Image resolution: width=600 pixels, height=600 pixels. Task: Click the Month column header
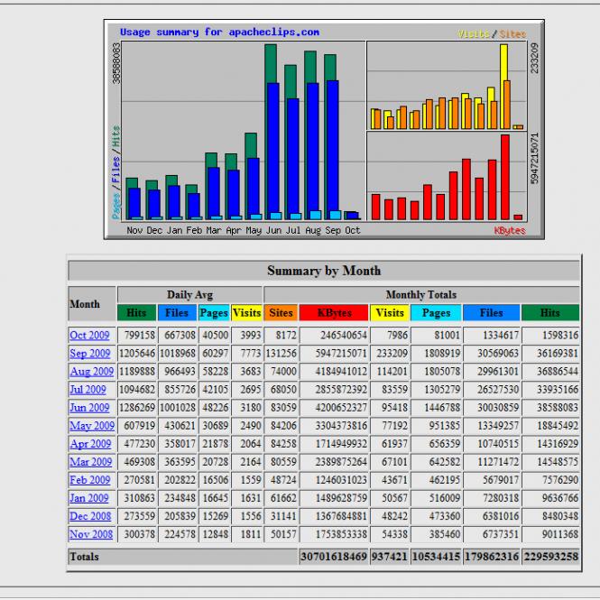(x=92, y=304)
